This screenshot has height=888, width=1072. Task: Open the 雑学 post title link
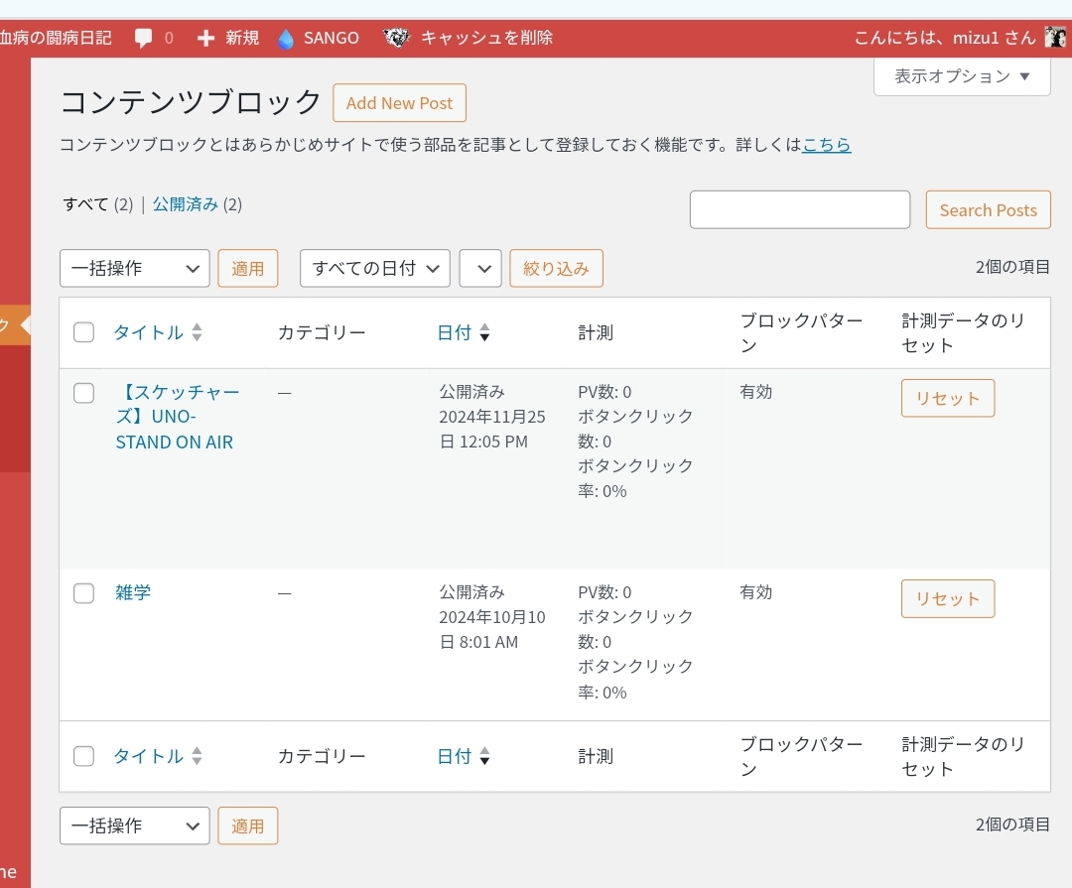coord(133,592)
